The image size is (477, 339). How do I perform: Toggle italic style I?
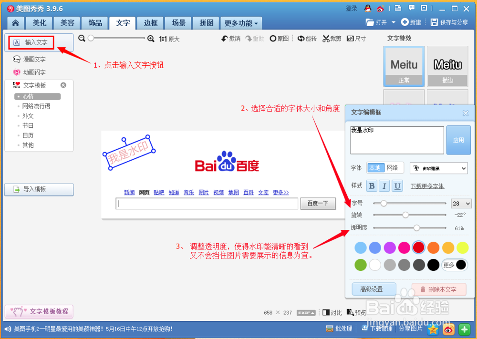click(x=384, y=186)
